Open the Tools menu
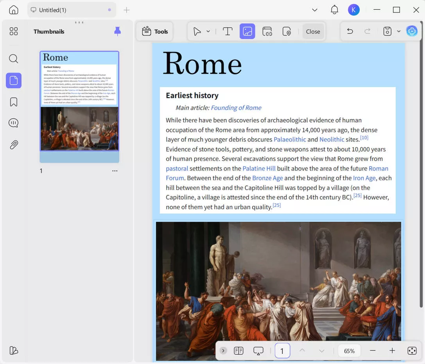Screen dimensions: 425x364 click(x=155, y=31)
